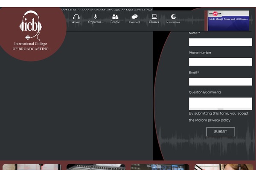Open the About menu item

point(76,22)
